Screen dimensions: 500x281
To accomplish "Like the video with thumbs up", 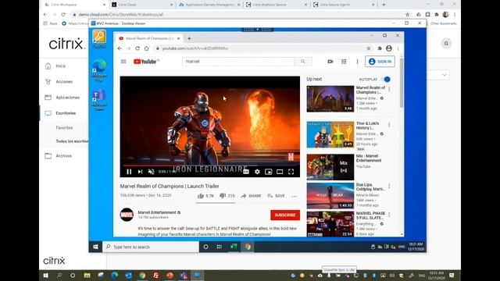I will [205, 196].
